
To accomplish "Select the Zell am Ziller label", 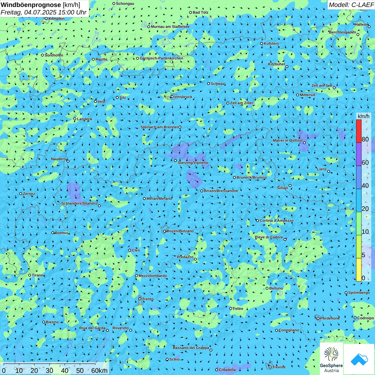I will coord(242,103).
